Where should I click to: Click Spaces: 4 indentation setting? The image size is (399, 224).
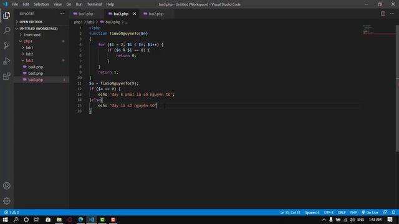pyautogui.click(x=312, y=212)
